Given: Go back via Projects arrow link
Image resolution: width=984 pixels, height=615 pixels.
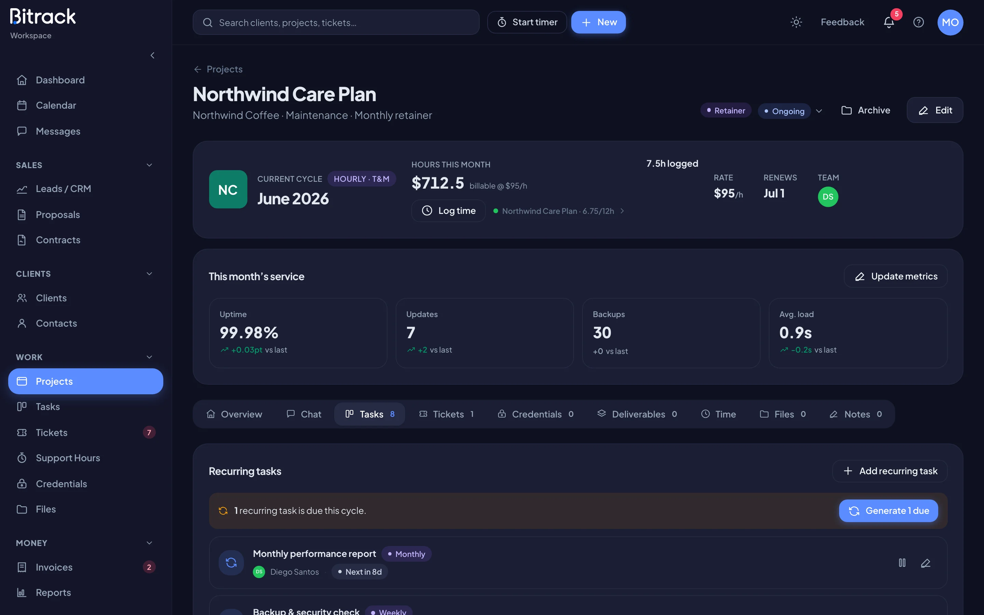Looking at the screenshot, I should tap(218, 69).
